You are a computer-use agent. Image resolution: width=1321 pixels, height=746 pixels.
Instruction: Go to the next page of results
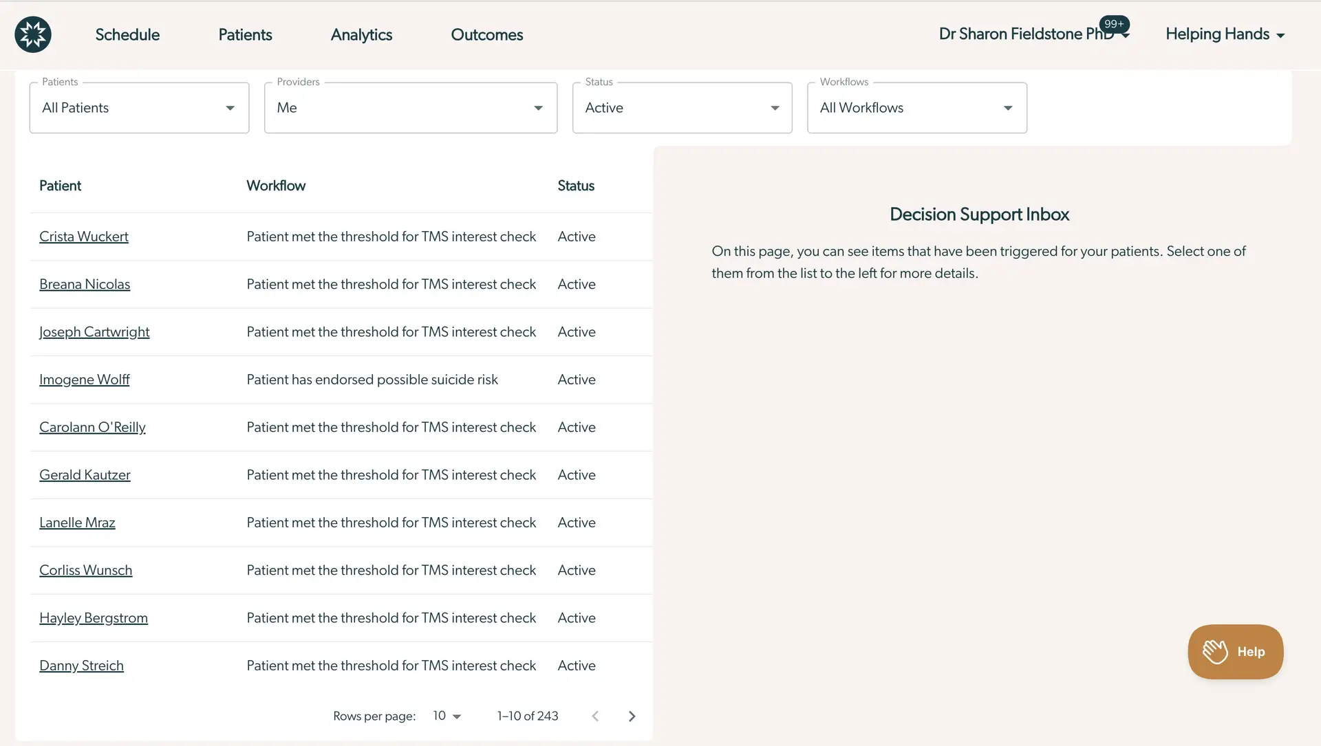click(x=632, y=716)
